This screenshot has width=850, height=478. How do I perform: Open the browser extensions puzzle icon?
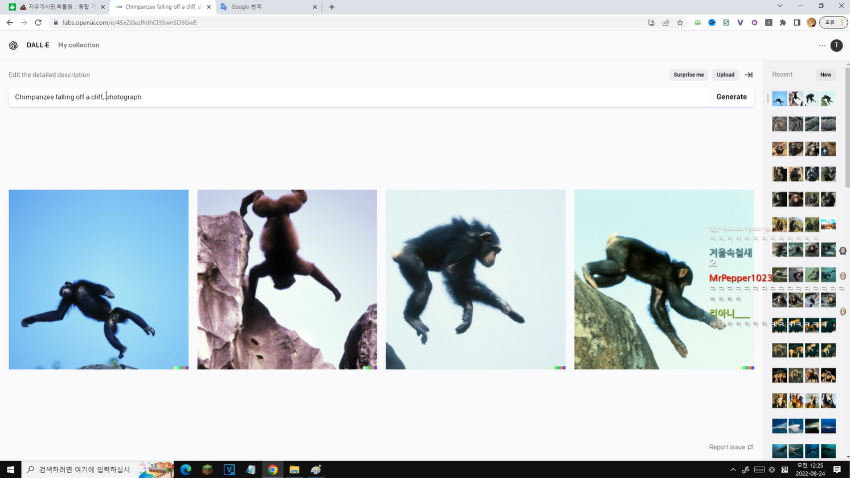pyautogui.click(x=783, y=23)
